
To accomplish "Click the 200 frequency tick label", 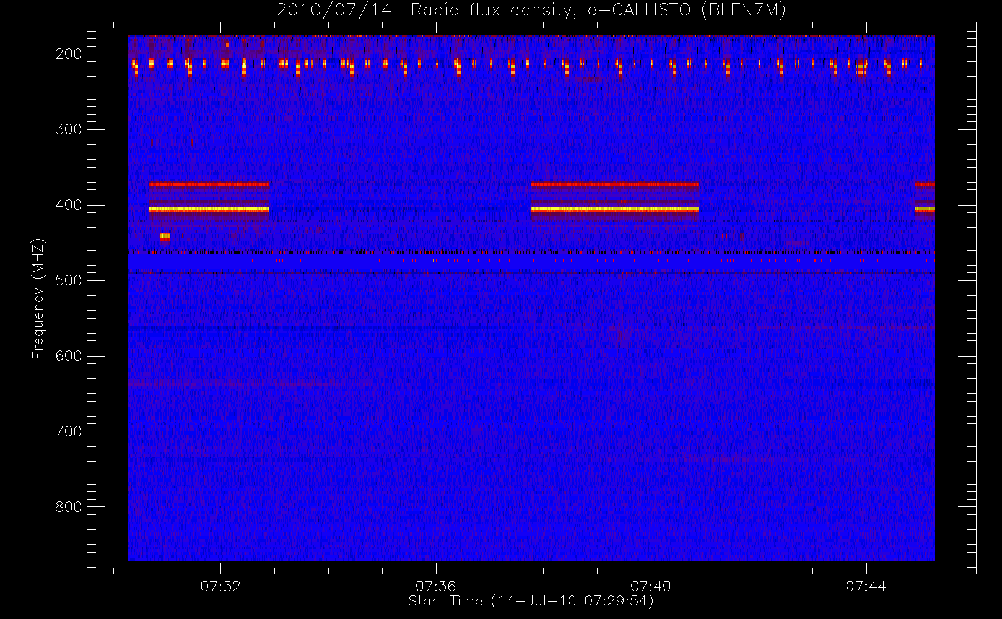I will tap(69, 54).
